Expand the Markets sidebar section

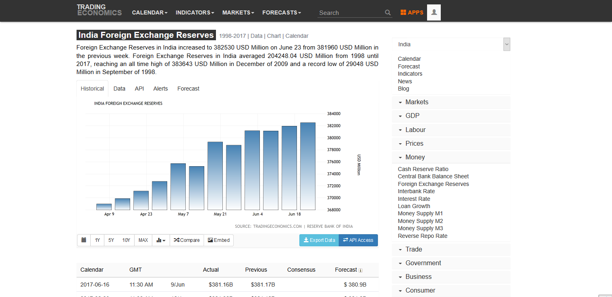click(451, 102)
